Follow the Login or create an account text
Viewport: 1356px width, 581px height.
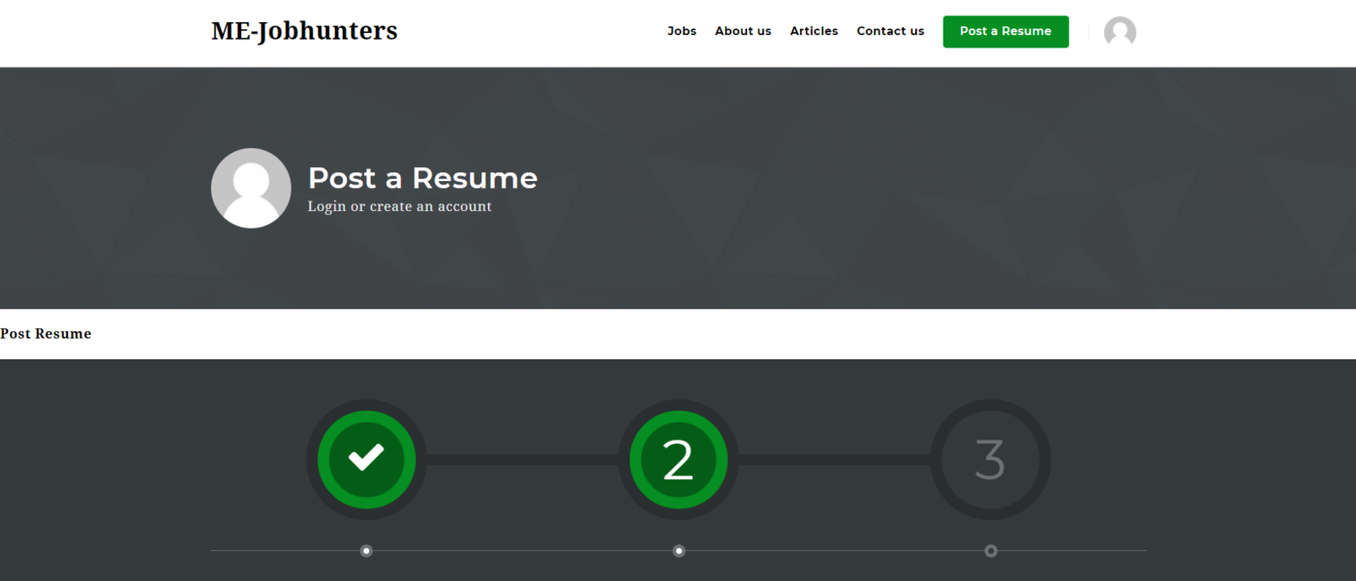(x=399, y=206)
